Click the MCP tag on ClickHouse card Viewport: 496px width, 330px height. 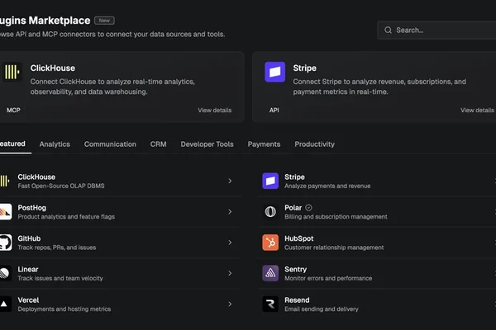point(13,111)
